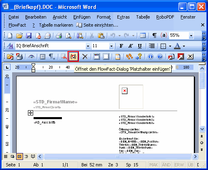Click FlowFact X delete icon
This screenshot has width=208, height=170.
(x=85, y=57)
